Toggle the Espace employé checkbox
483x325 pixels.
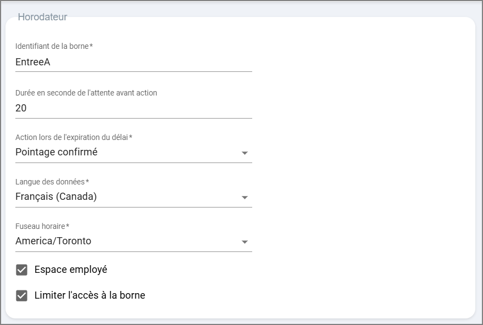pos(22,270)
